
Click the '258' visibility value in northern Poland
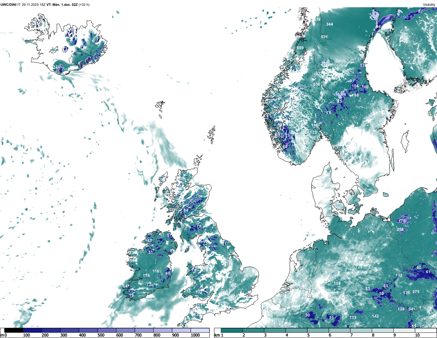pos(400,230)
